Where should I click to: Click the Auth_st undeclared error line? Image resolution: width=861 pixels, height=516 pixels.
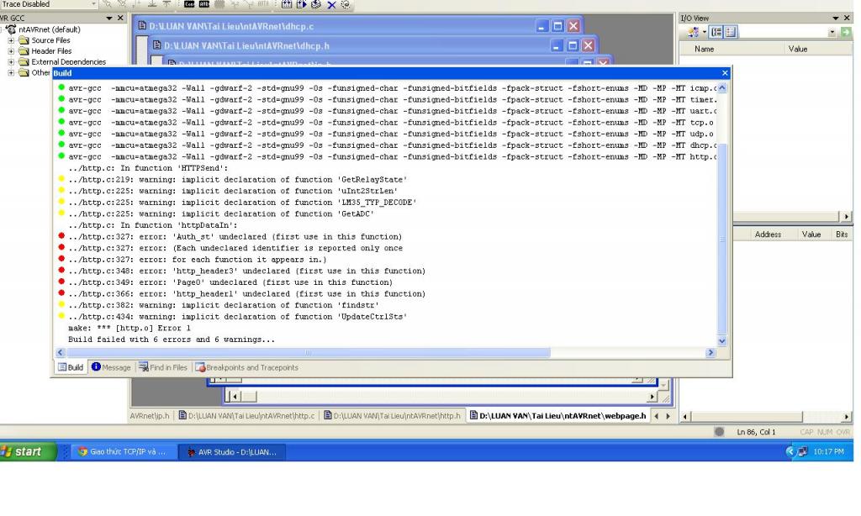coord(235,237)
